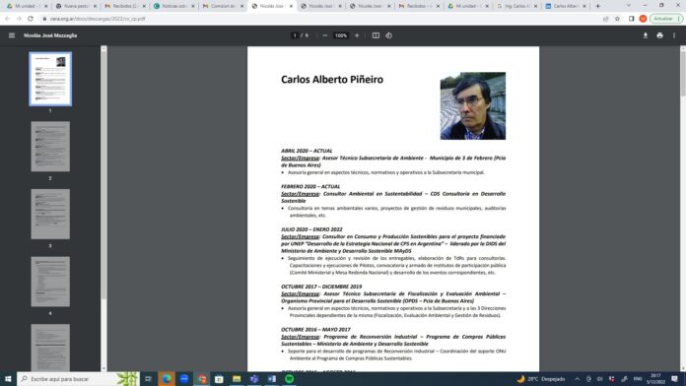Show hidden system tray icons

point(577,379)
